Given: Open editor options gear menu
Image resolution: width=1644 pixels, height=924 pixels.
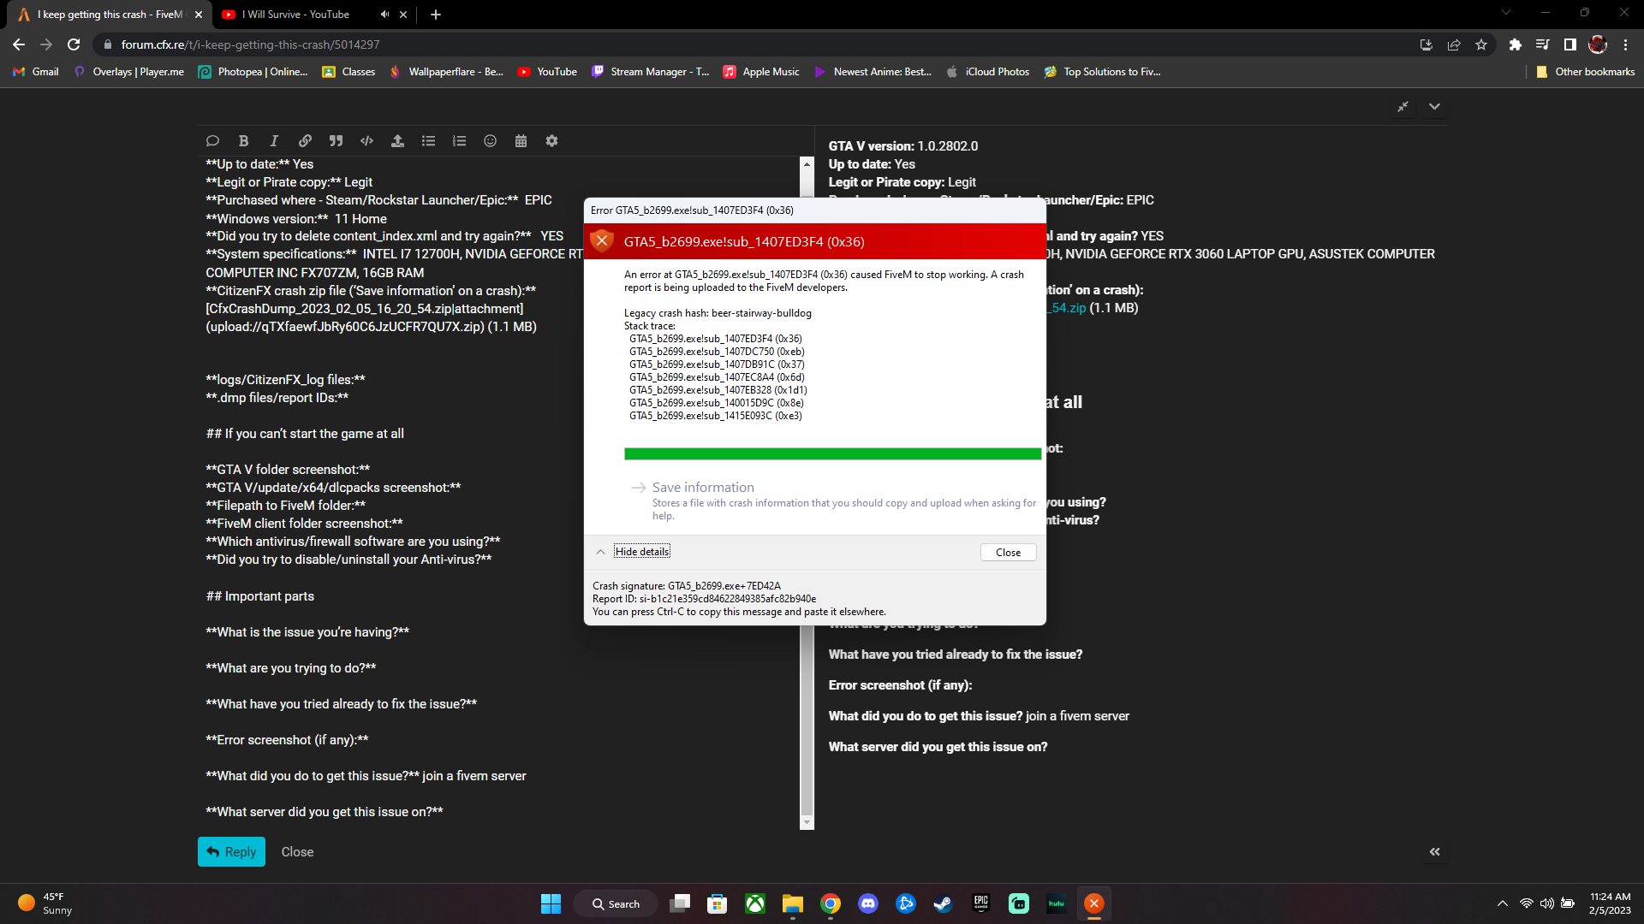Looking at the screenshot, I should 551,141.
